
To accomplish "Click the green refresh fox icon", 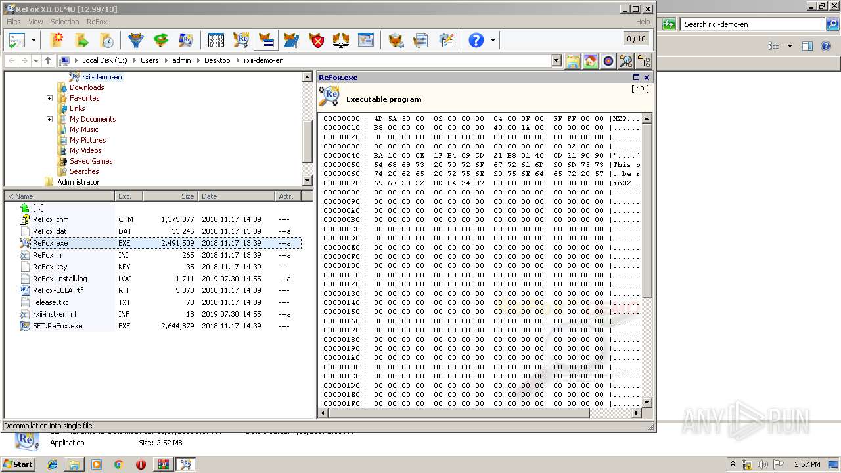I will pos(161,40).
